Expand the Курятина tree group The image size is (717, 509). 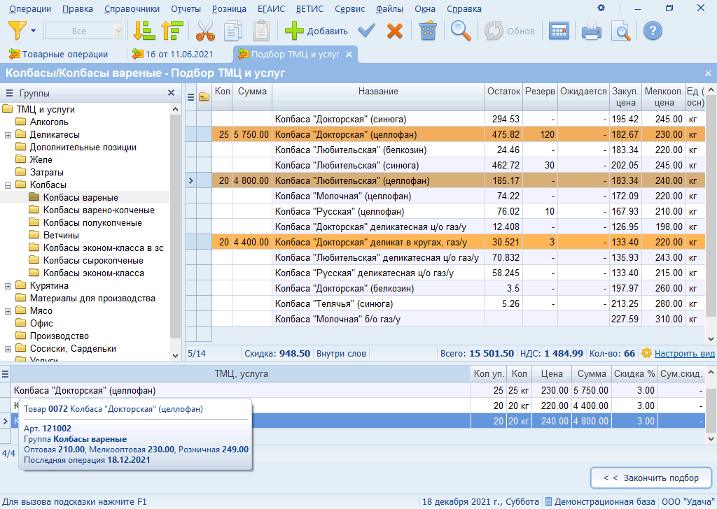pyautogui.click(x=8, y=286)
